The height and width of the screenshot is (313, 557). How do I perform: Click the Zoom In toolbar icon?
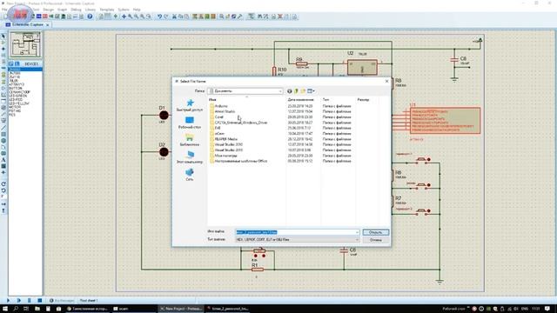(x=131, y=17)
